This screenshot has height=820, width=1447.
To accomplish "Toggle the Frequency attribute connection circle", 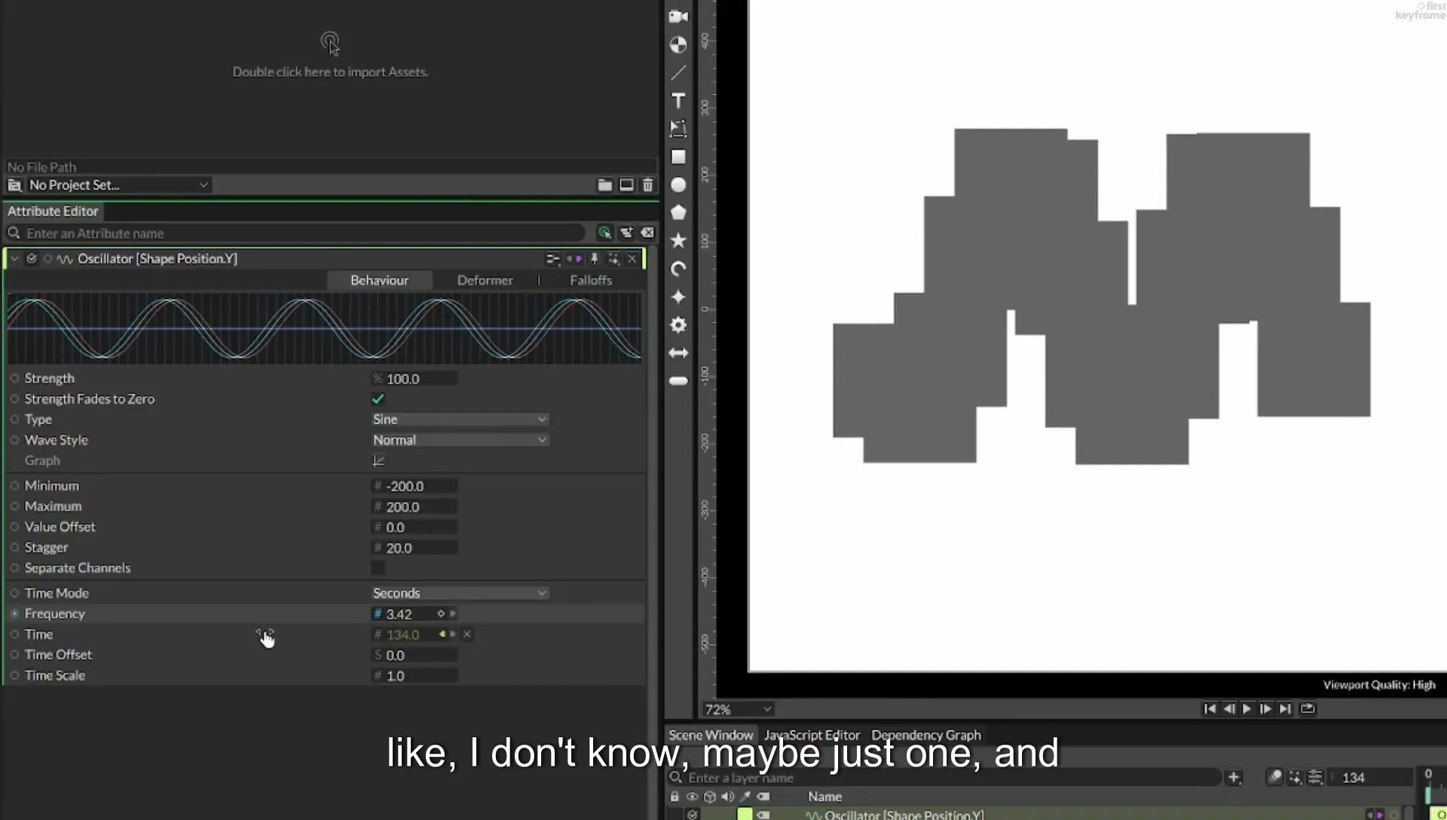I will [14, 613].
